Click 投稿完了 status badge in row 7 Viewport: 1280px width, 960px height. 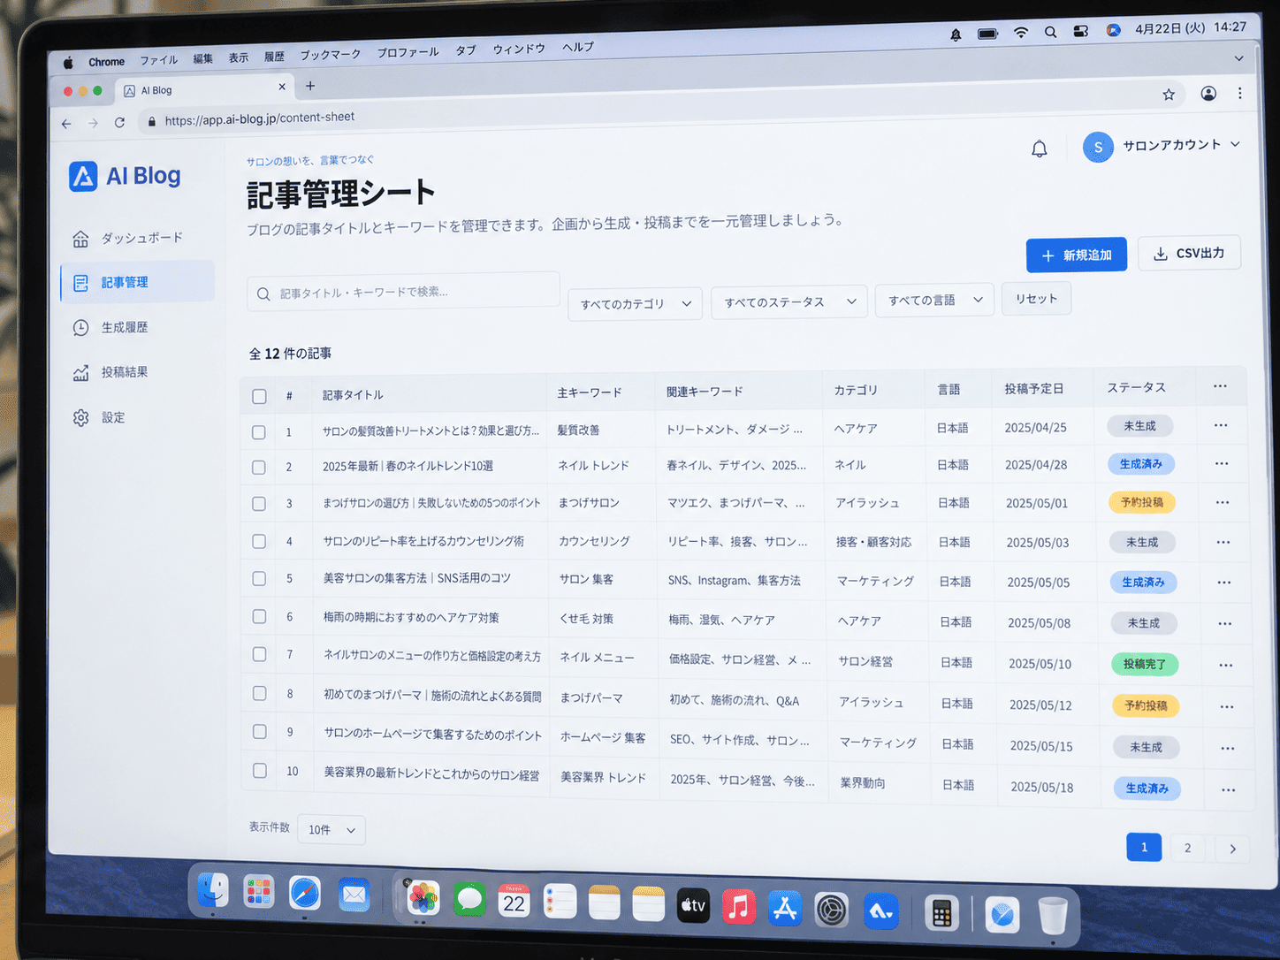1145,664
